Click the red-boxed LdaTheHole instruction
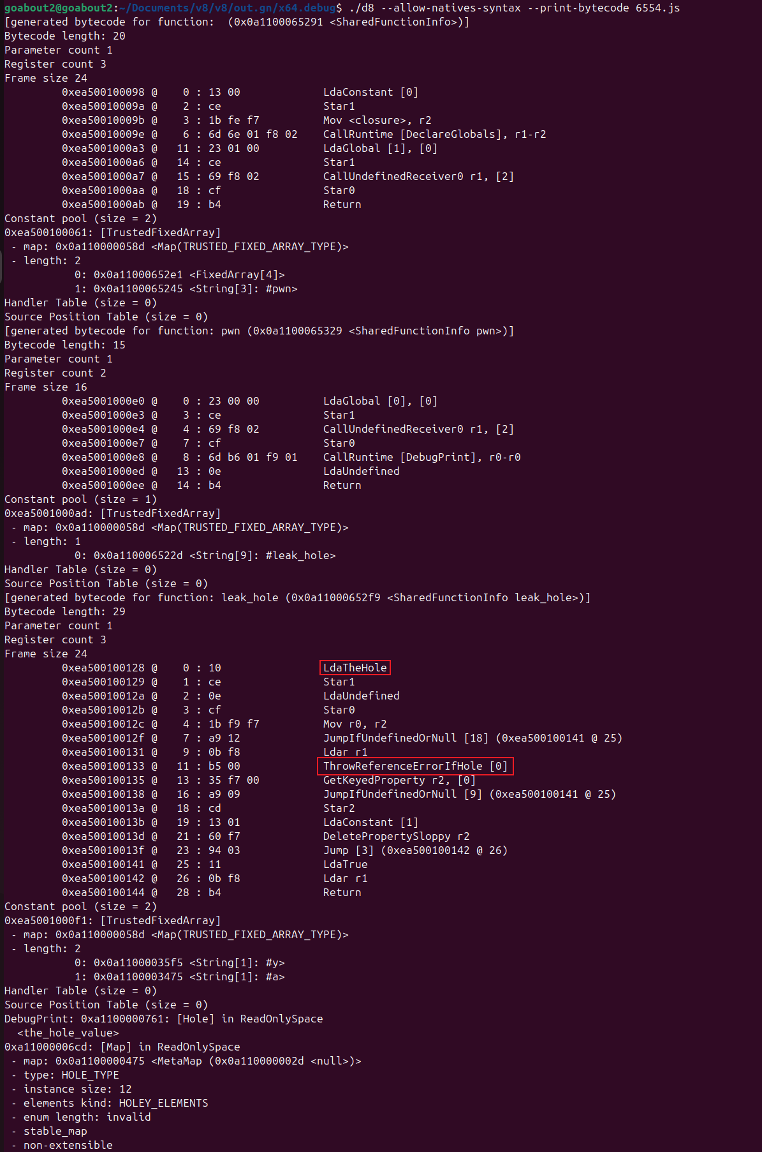762x1152 pixels. [355, 668]
